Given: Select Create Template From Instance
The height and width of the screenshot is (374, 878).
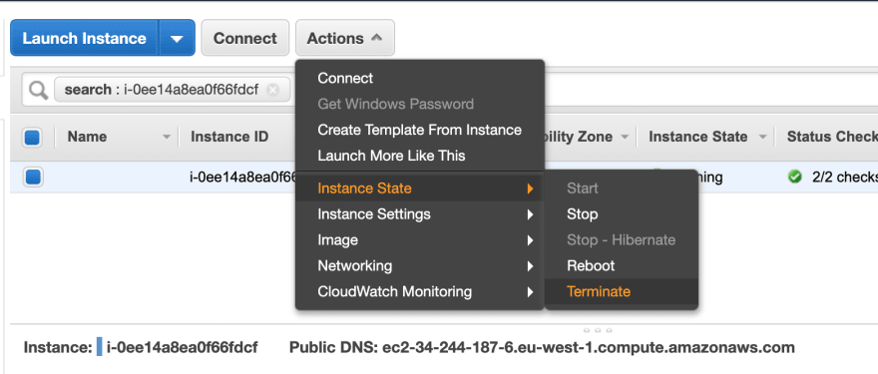Looking at the screenshot, I should click(x=420, y=130).
